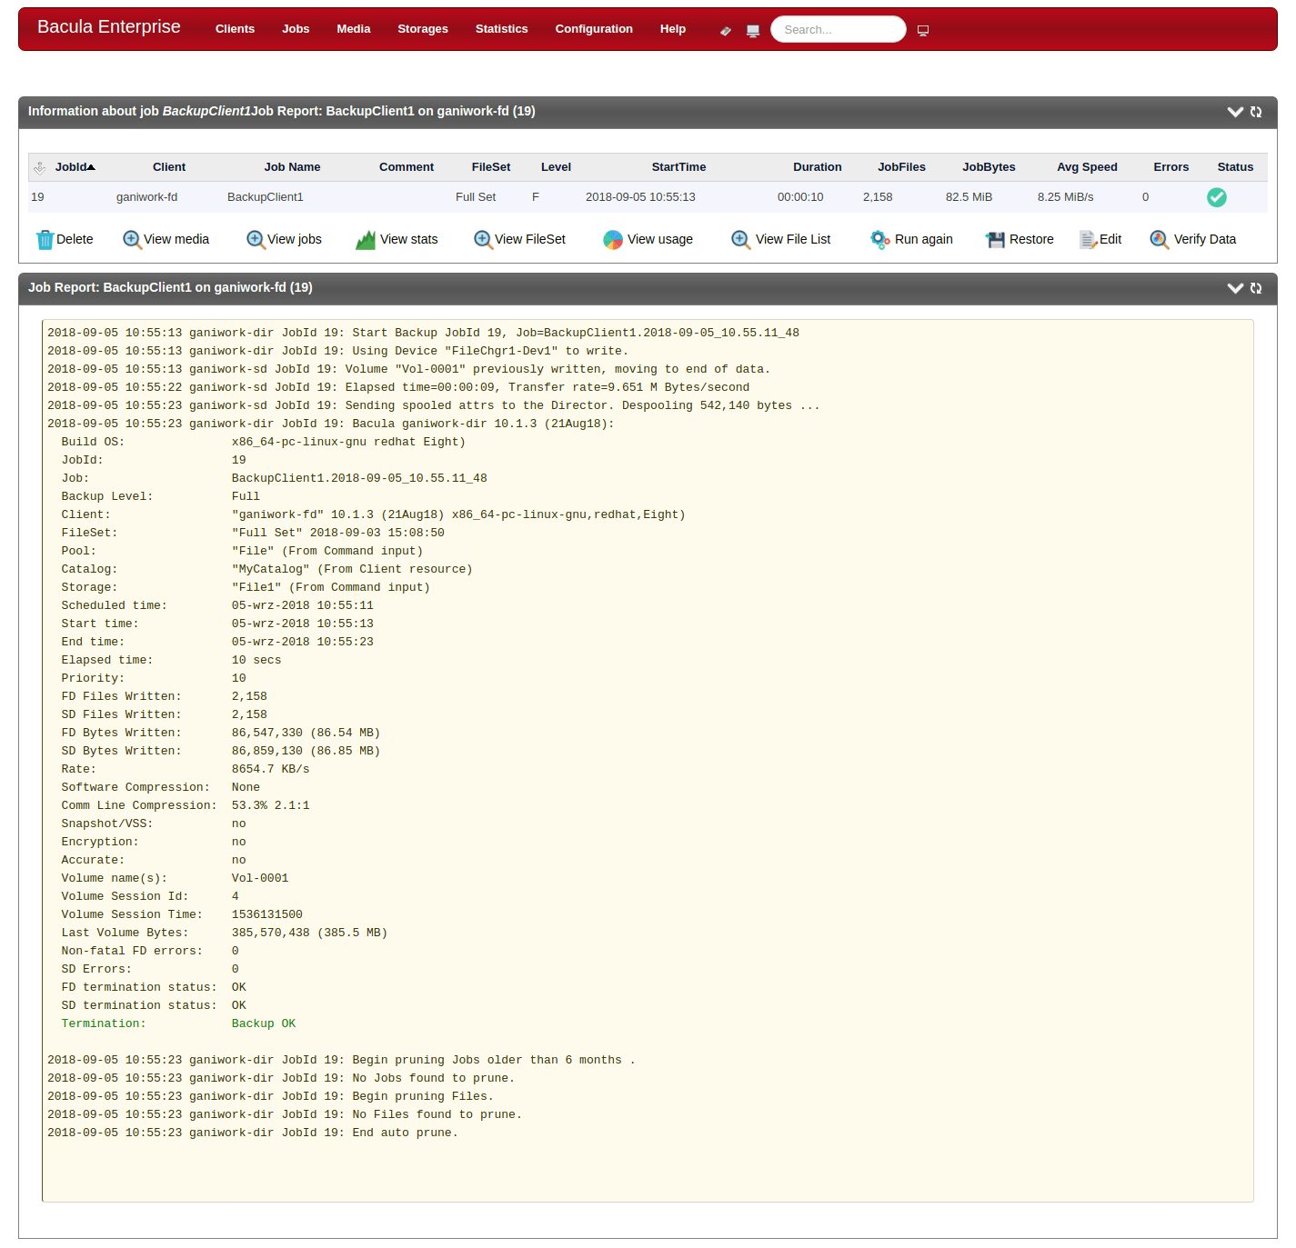Show View stats chart
Viewport: 1296px width, 1248px height.
click(x=397, y=239)
